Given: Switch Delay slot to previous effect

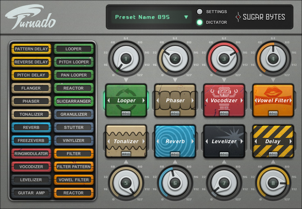Looking at the screenshot, I should click(255, 142).
